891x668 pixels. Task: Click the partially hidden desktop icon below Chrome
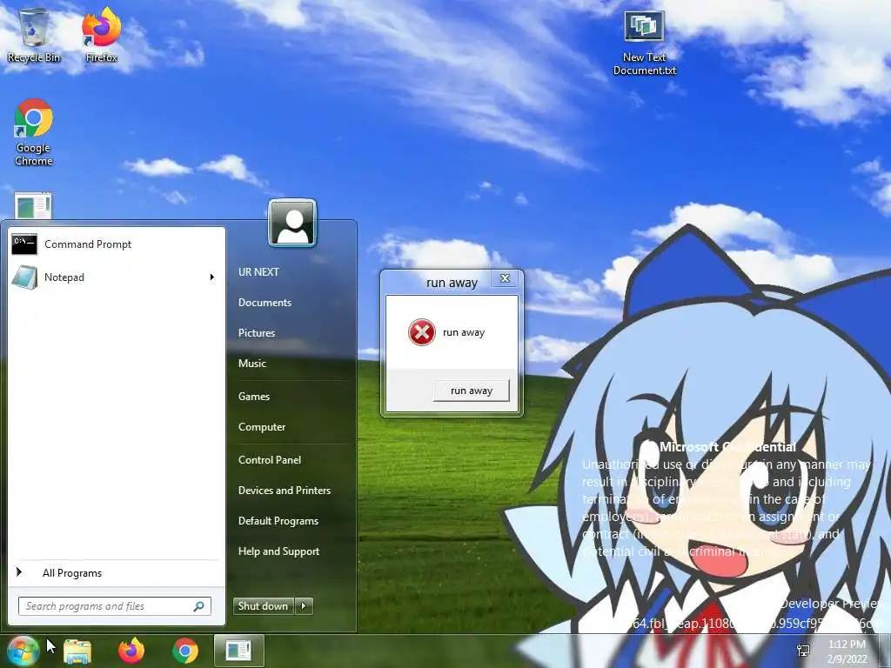(x=33, y=205)
